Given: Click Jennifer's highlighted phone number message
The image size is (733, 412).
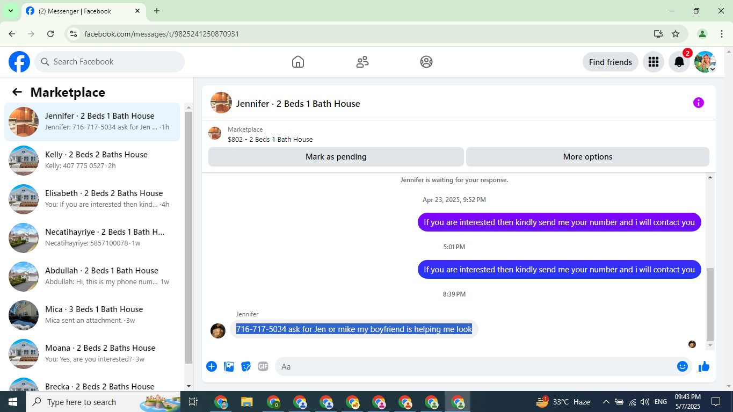Looking at the screenshot, I should (x=354, y=329).
